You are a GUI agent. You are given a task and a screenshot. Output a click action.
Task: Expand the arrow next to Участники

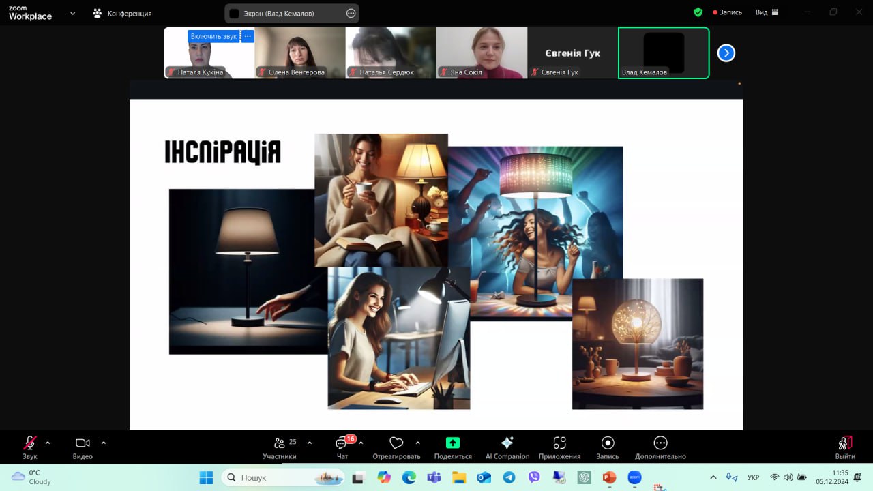click(x=310, y=443)
